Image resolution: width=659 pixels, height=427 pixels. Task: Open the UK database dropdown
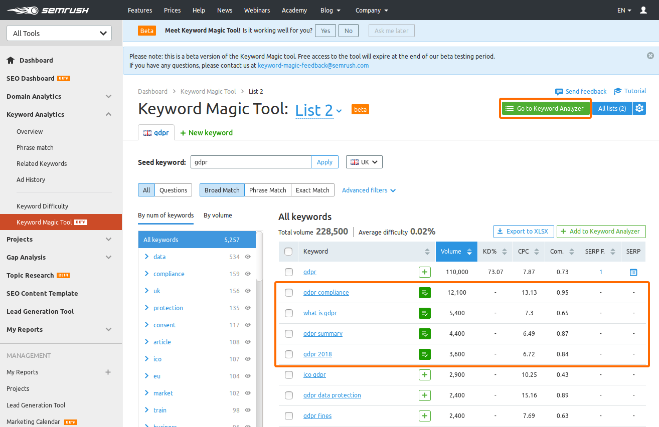pyautogui.click(x=364, y=162)
